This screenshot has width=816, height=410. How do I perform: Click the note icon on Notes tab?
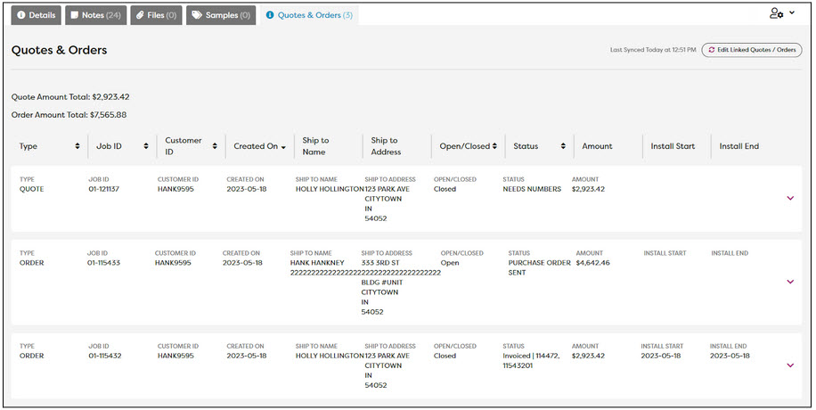pos(75,15)
